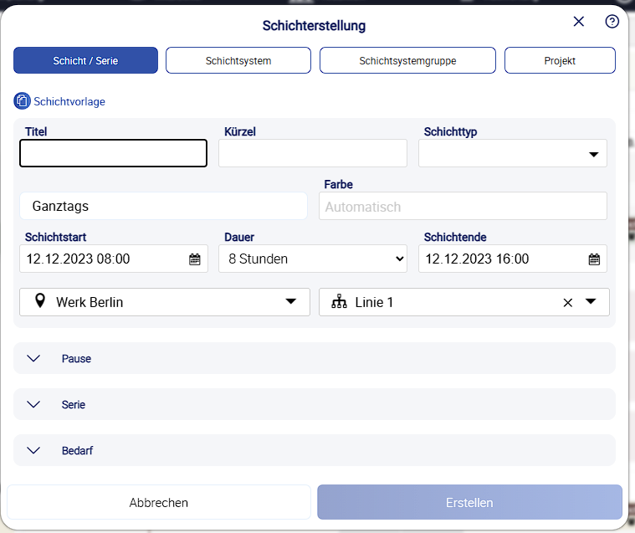Close the Schichterstellung dialog with X
This screenshot has height=533, width=635.
tap(578, 22)
